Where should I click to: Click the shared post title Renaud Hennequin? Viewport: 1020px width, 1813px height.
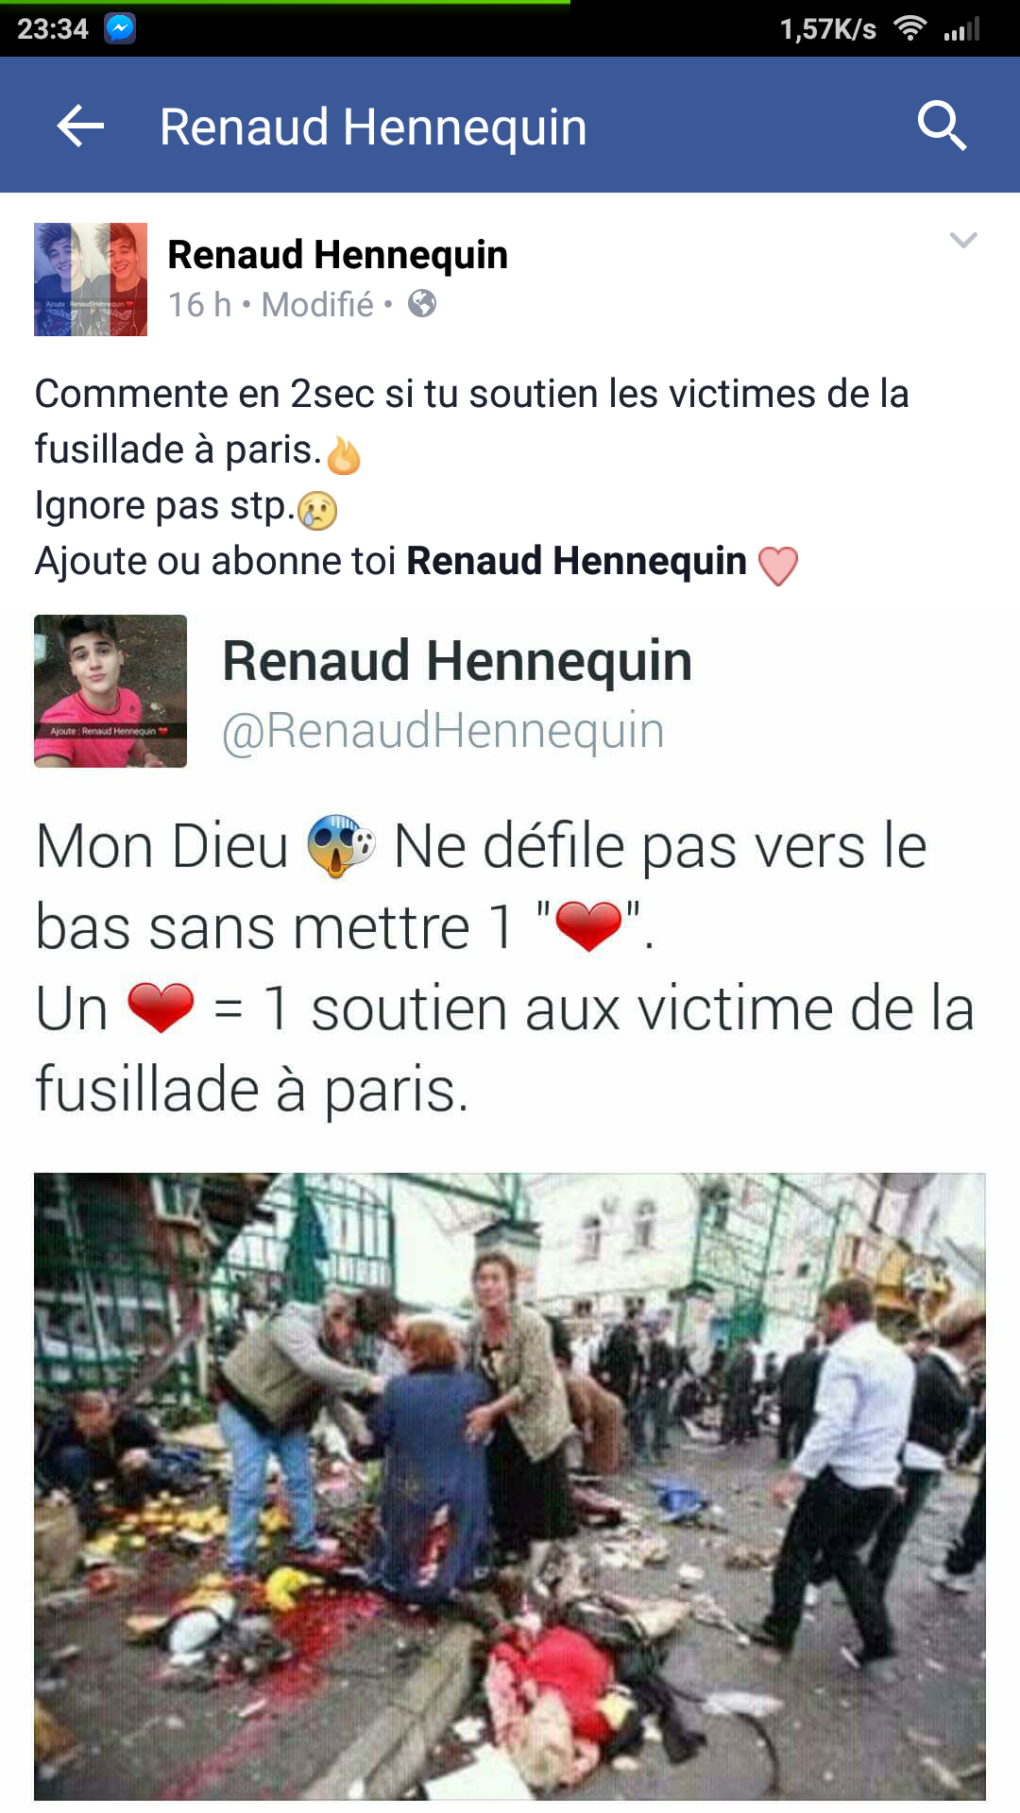[x=457, y=660]
